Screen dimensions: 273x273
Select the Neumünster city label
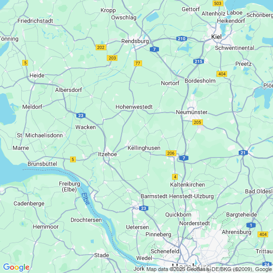coord(191,112)
